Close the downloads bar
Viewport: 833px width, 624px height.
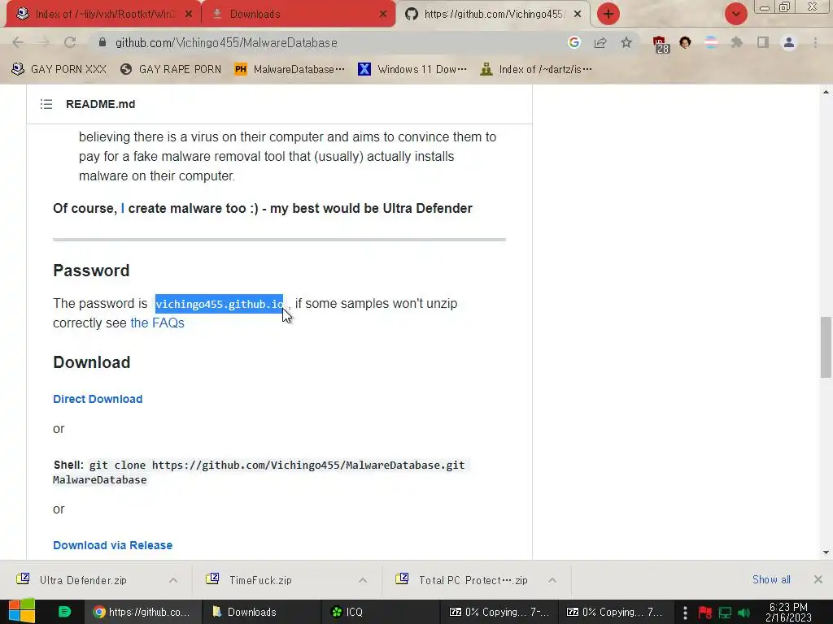pos(818,579)
